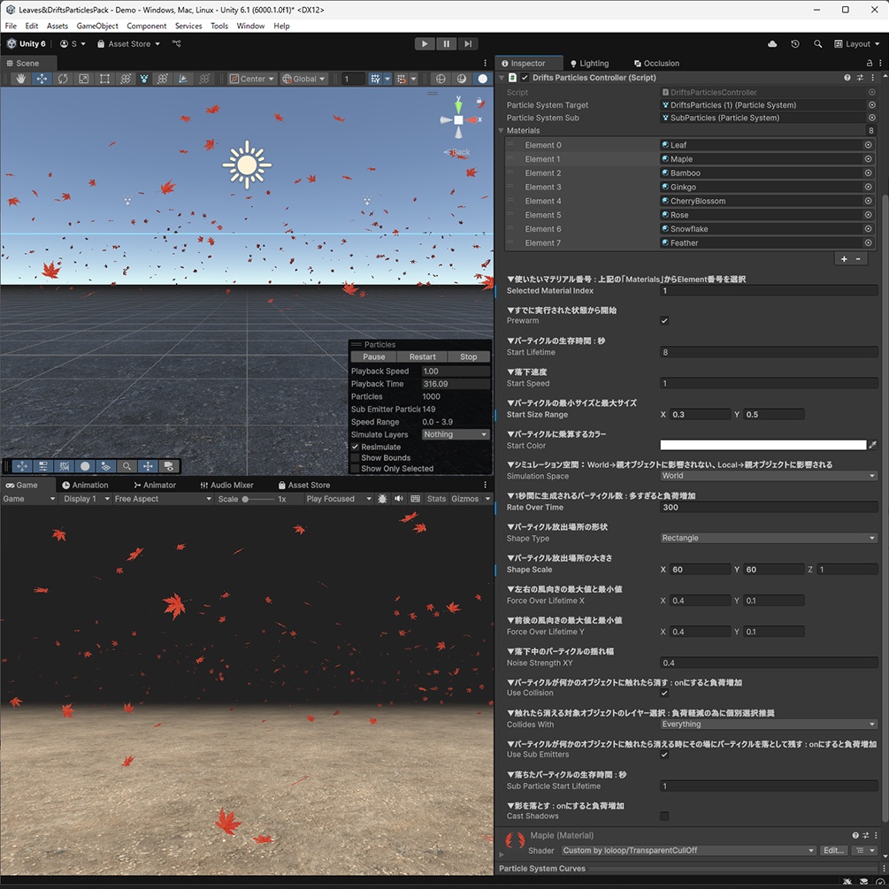This screenshot has height=889, width=889.
Task: Toggle Game view shortcuts keyboard icon
Action: pos(416,499)
